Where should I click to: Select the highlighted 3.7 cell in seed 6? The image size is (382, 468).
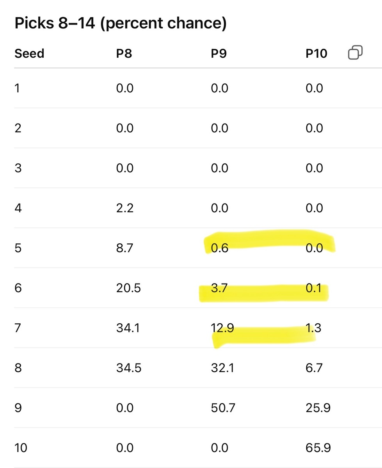[219, 288]
